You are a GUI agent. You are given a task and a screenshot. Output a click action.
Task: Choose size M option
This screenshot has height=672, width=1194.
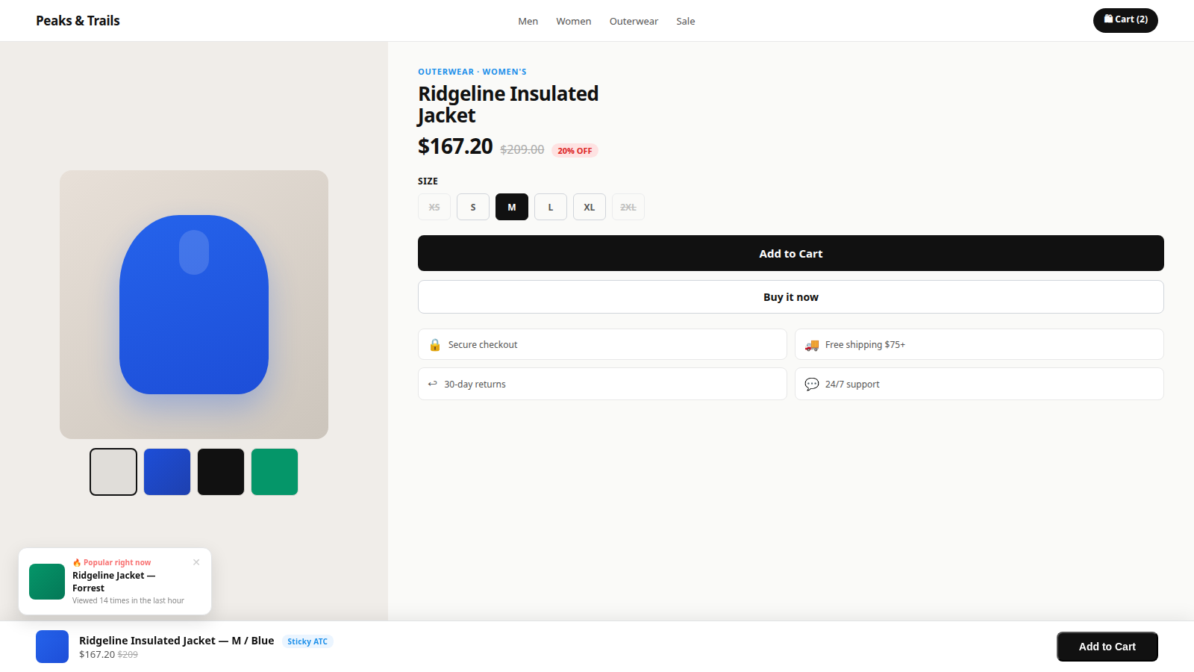pos(512,207)
